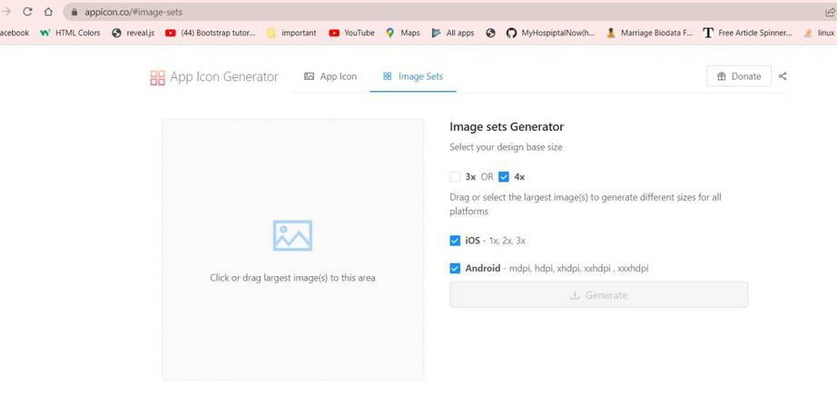Click the share icon beside Donate
Viewport: 837px width, 396px height.
(x=783, y=76)
